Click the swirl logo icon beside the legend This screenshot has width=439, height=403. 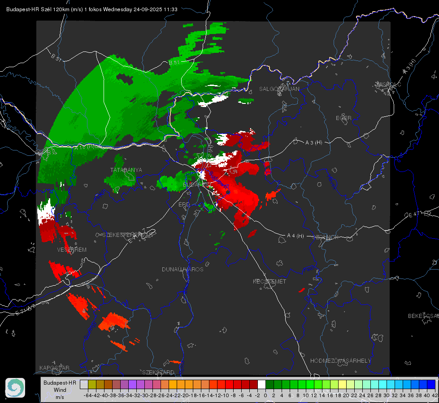pos(15,388)
